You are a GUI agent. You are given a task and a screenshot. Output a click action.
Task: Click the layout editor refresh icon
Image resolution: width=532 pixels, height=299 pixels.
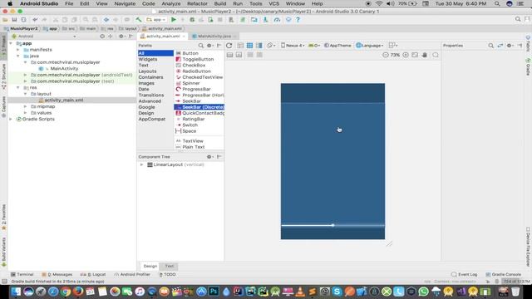[x=229, y=46]
